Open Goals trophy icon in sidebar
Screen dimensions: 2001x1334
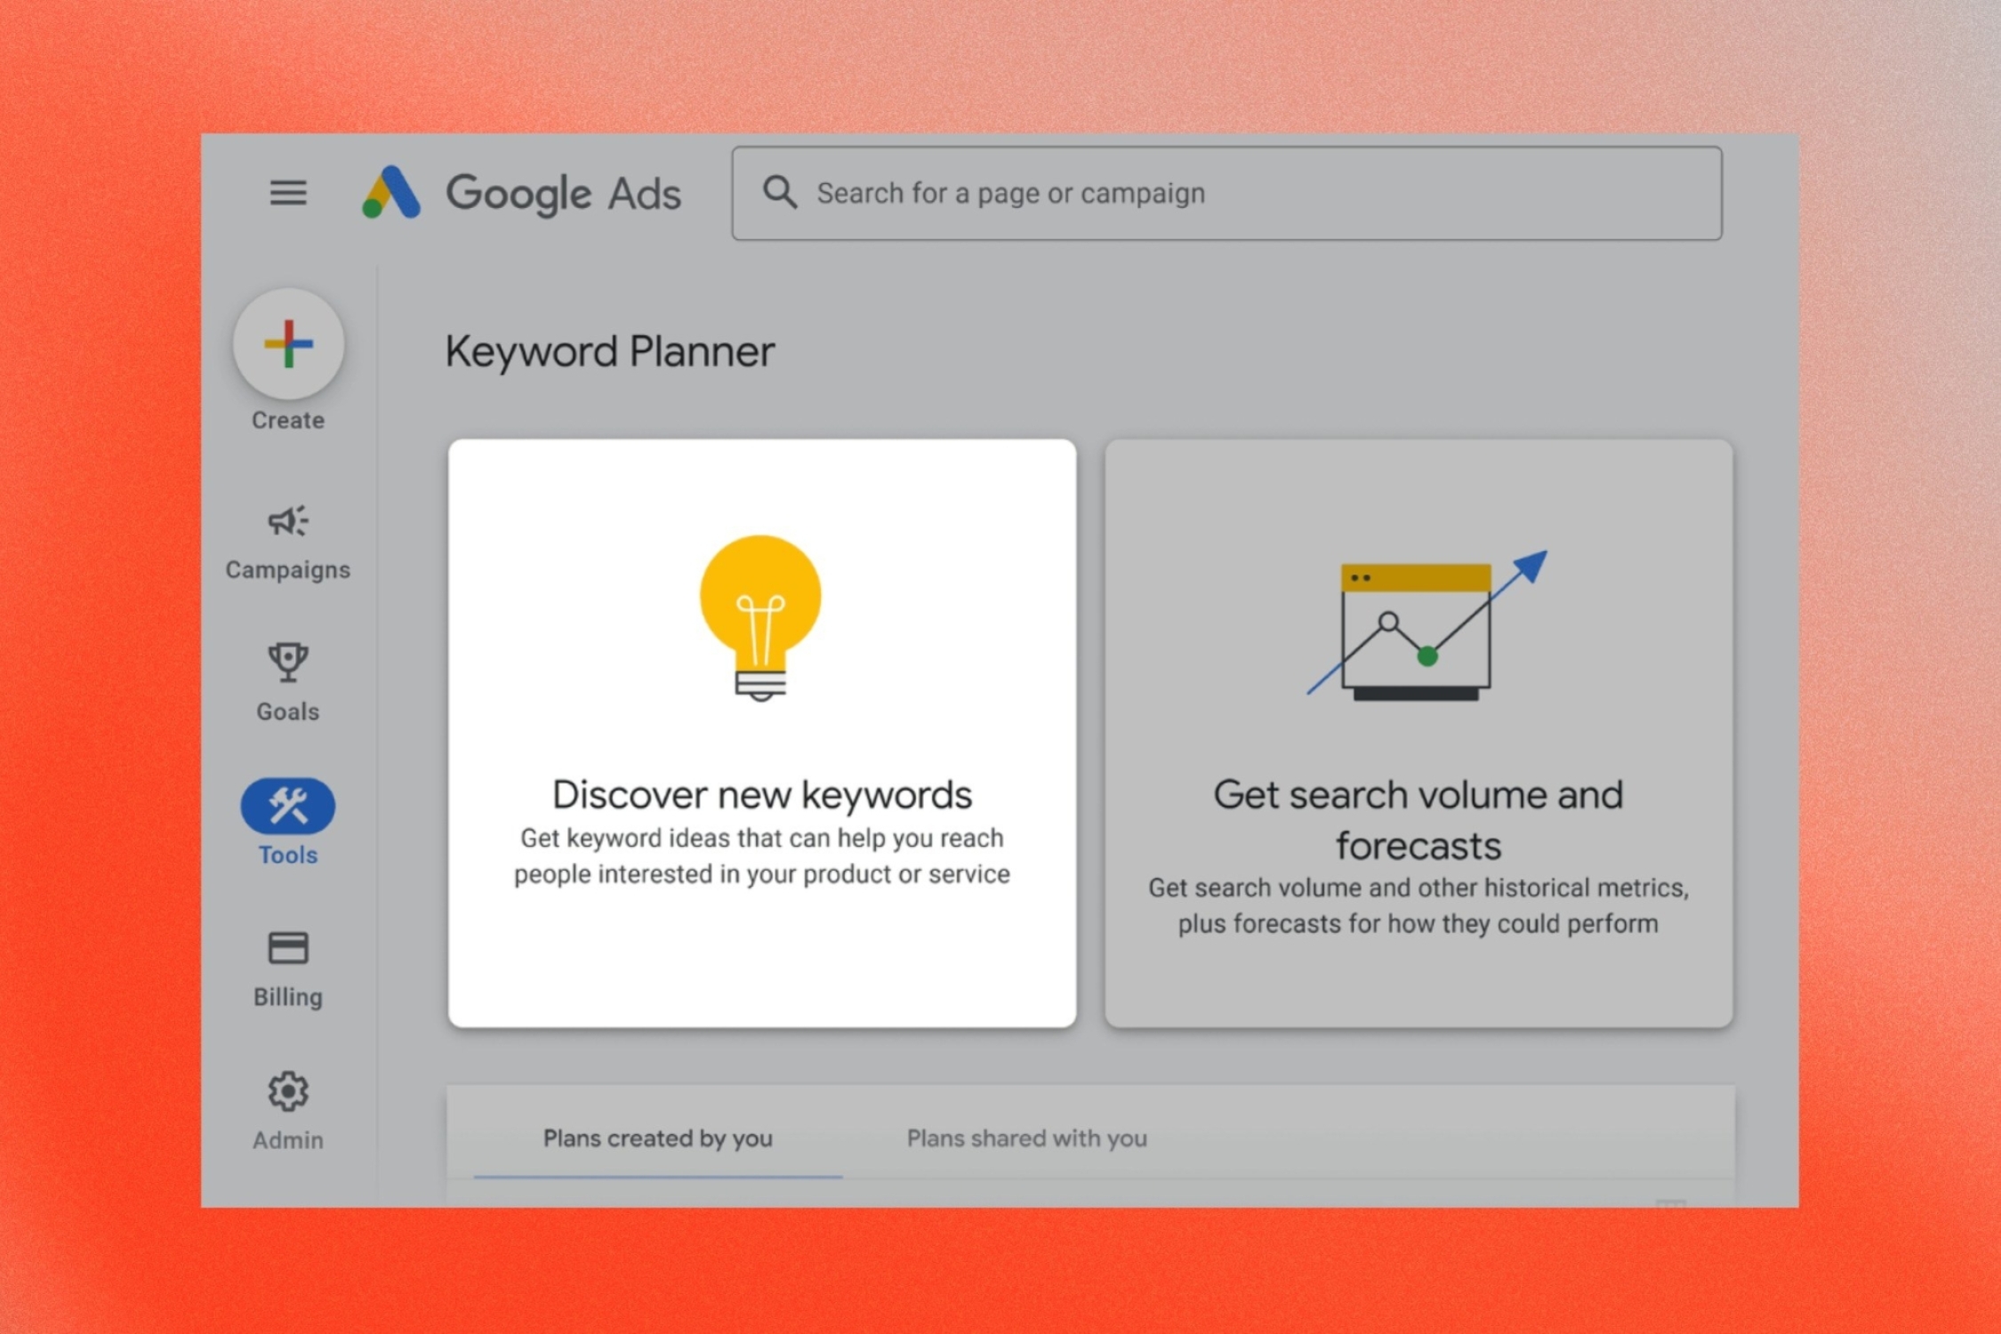(x=288, y=663)
